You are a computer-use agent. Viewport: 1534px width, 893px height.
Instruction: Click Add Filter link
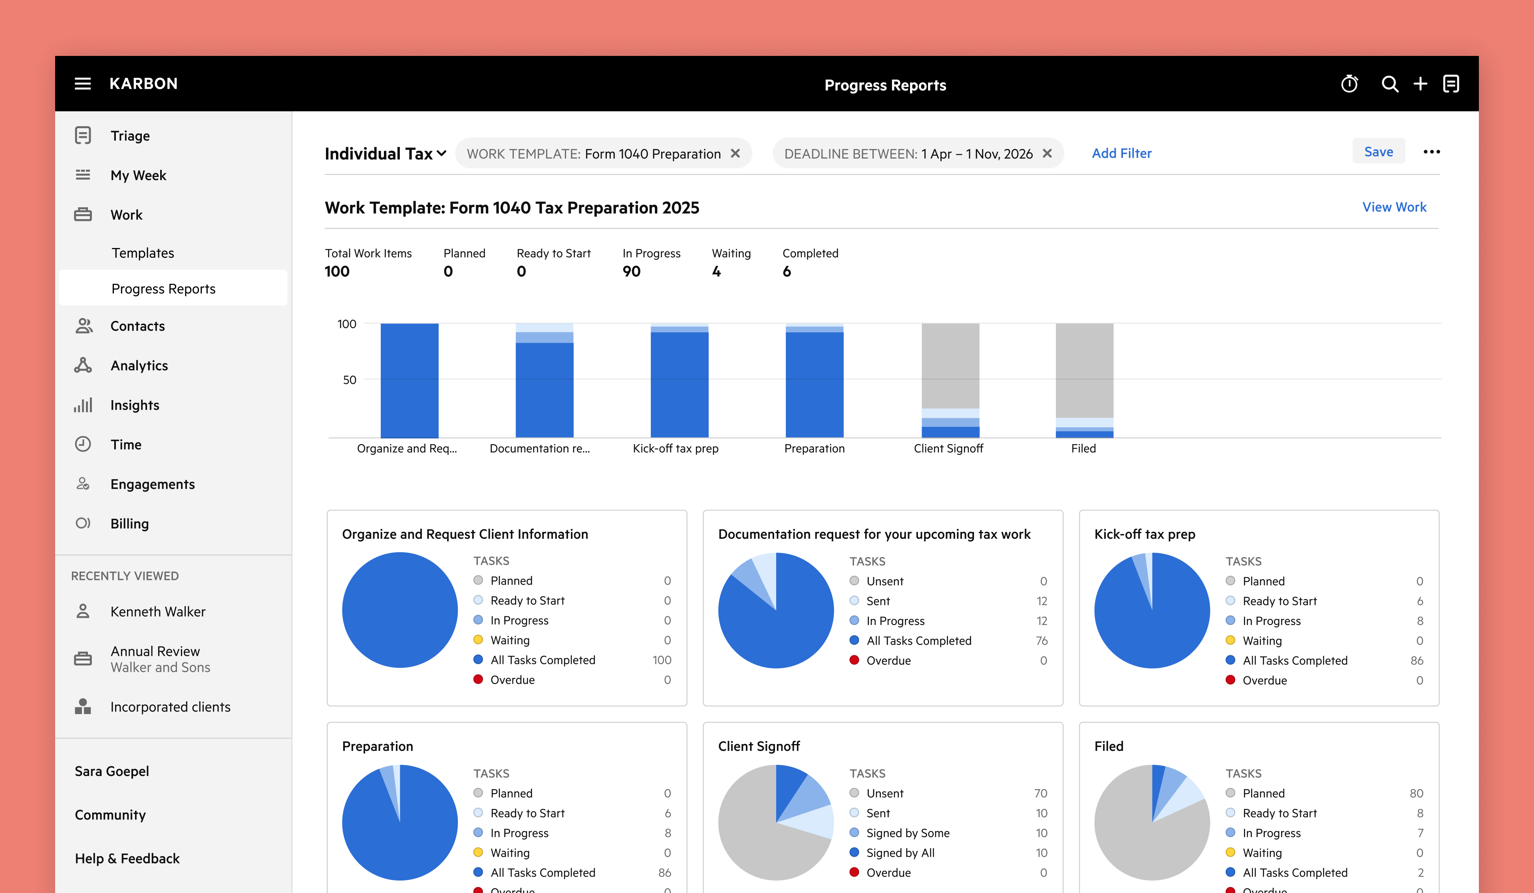click(1121, 153)
